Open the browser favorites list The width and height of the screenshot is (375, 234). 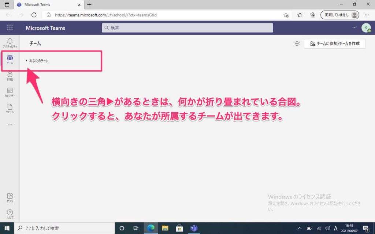pos(300,15)
